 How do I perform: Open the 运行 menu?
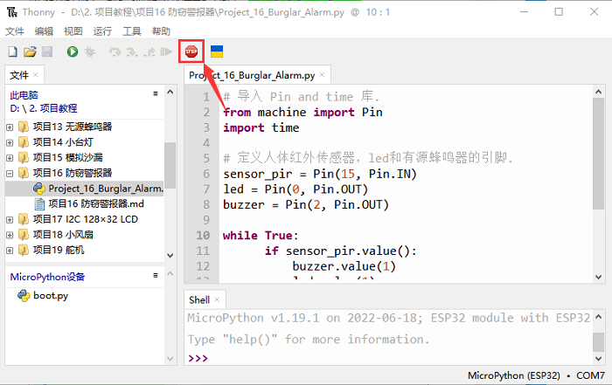102,31
